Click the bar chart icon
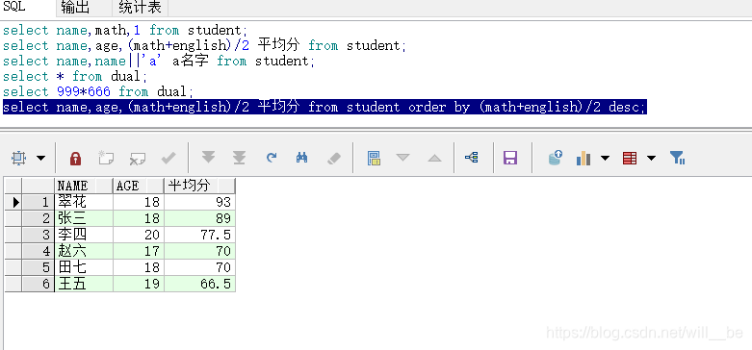 (583, 158)
